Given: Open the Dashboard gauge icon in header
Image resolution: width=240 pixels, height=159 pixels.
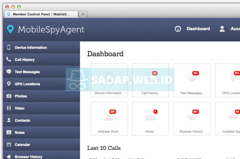Looking at the screenshot, I should pyautogui.click(x=178, y=29).
